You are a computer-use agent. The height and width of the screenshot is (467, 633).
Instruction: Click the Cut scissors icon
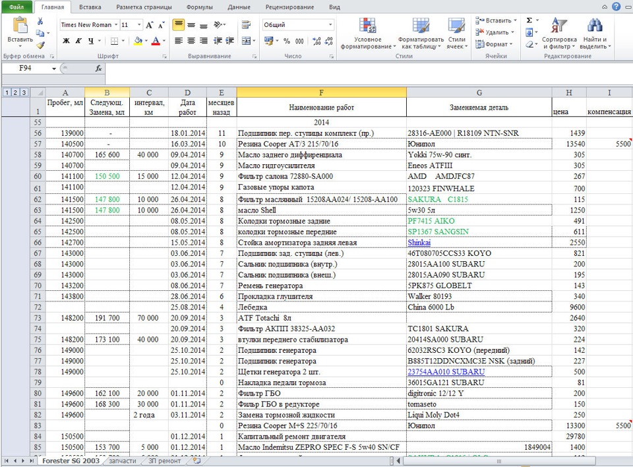40,21
